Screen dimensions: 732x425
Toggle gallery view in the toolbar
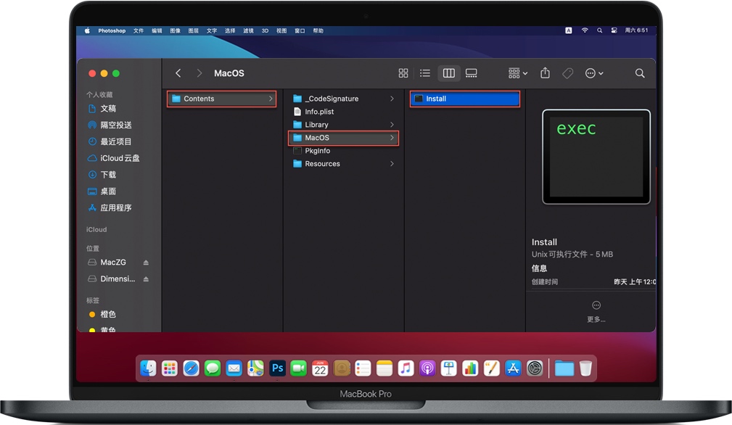point(471,73)
